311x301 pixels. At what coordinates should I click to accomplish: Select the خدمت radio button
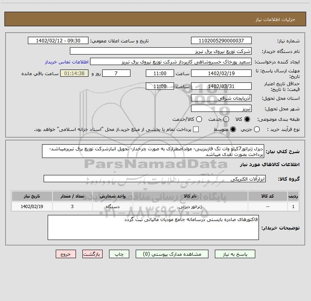pos(226,119)
